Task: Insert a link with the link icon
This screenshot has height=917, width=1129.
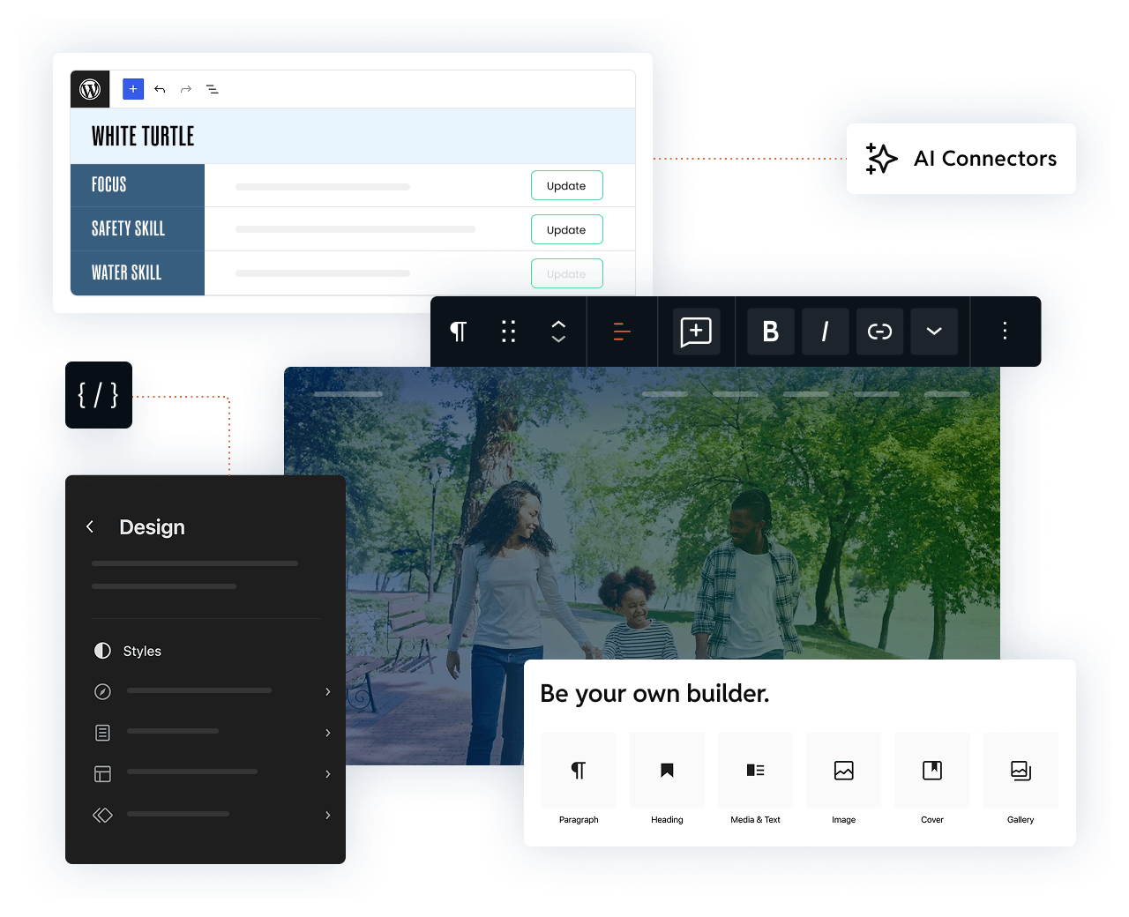Action: click(880, 332)
